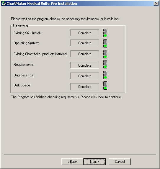Click Next to continue installation
160x169 pixels.
click(94, 162)
